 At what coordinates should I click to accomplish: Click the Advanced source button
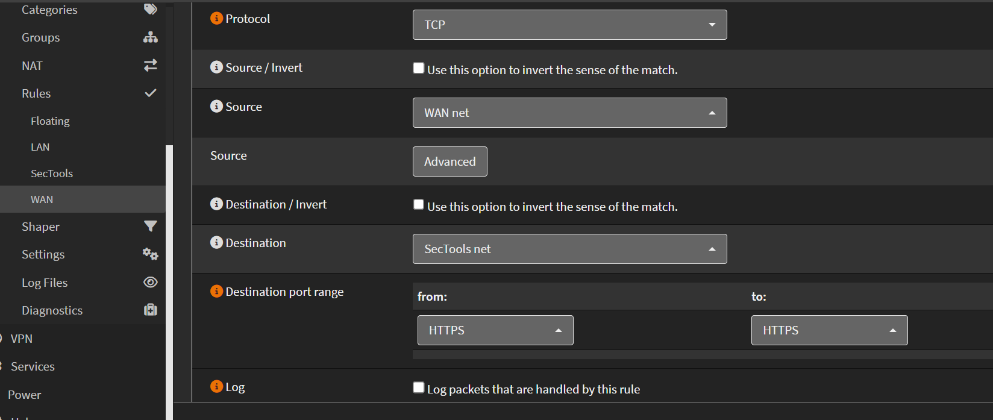450,161
